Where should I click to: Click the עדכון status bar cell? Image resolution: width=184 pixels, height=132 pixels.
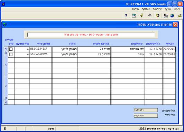pos(44,128)
